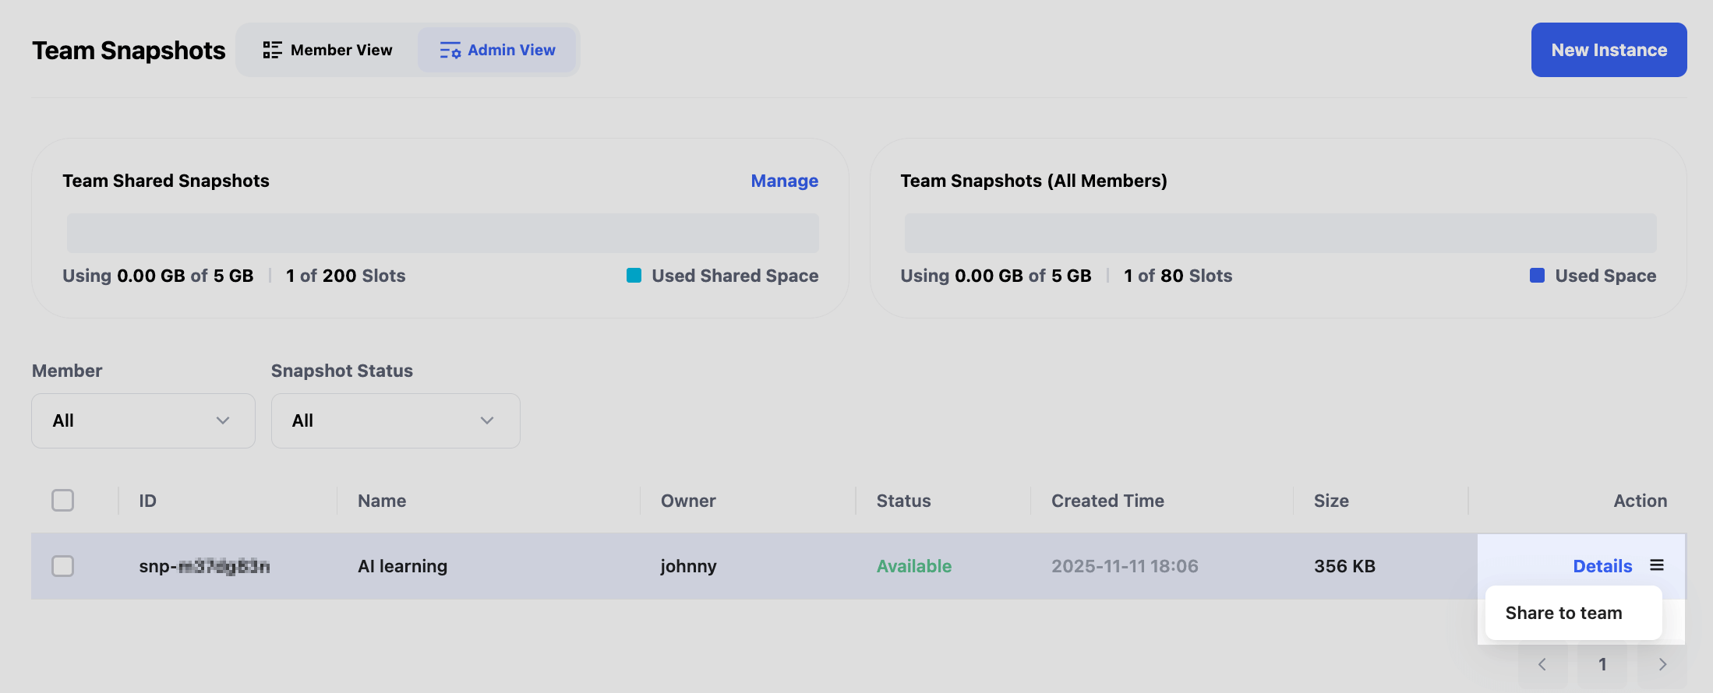The image size is (1713, 693).
Task: Click the Used Shared Space teal swatch
Action: point(634,276)
